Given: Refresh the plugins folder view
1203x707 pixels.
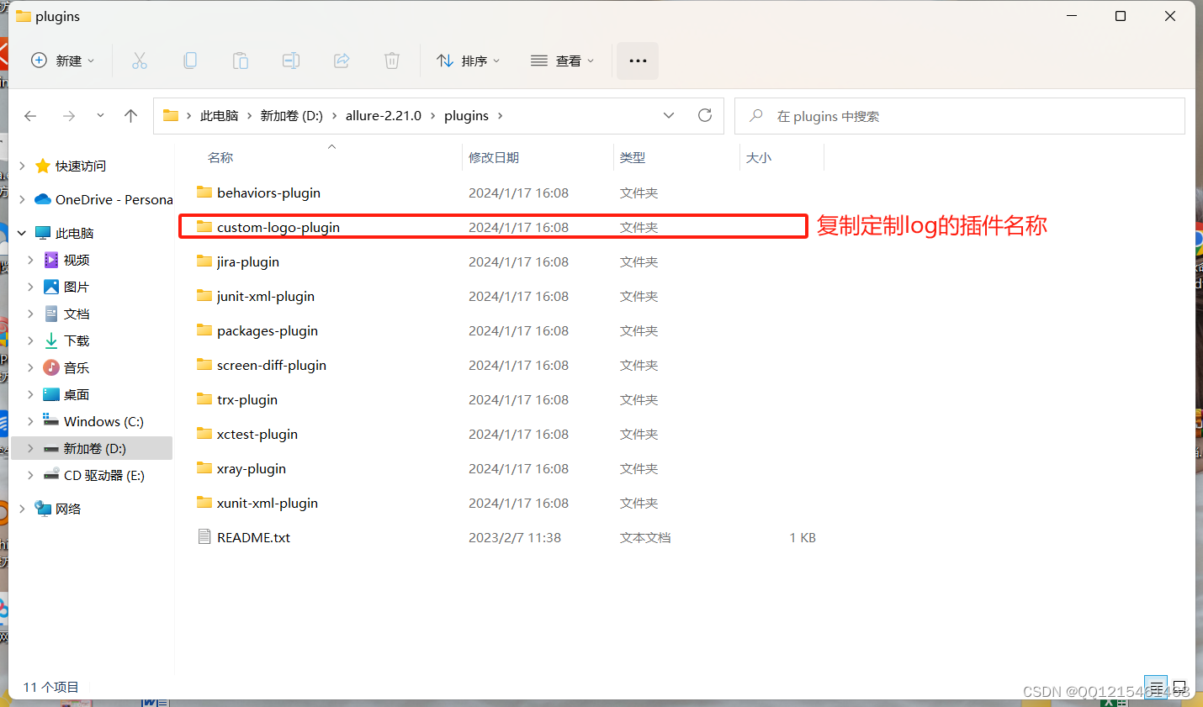Looking at the screenshot, I should pos(705,115).
